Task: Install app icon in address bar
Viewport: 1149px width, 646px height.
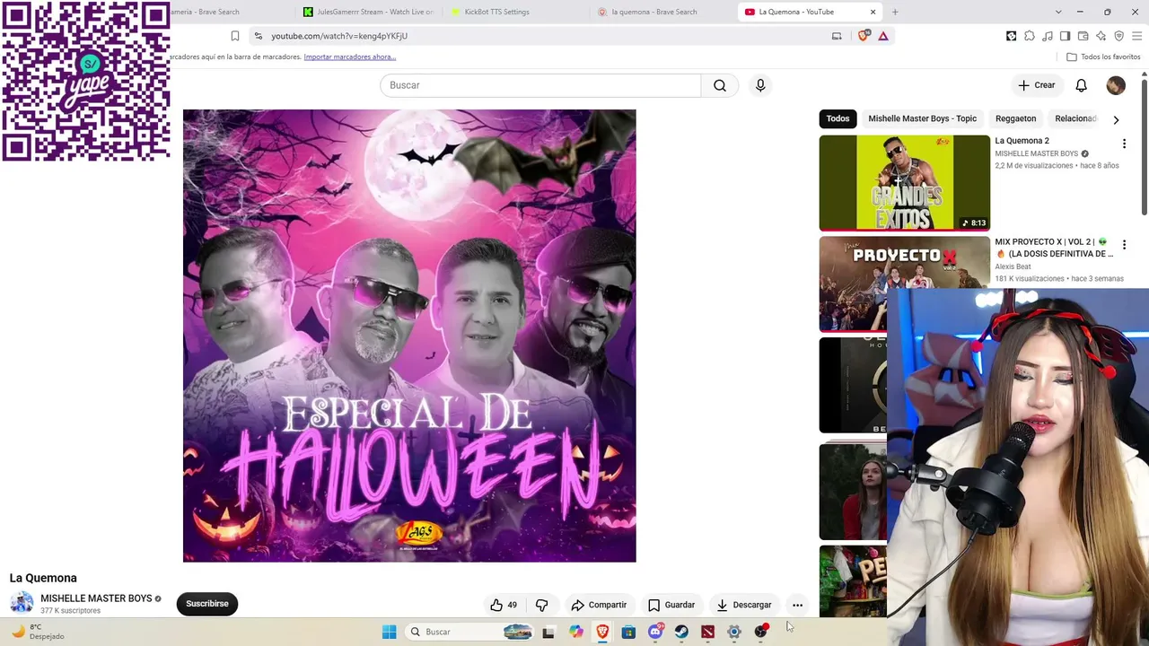Action: [x=837, y=36]
